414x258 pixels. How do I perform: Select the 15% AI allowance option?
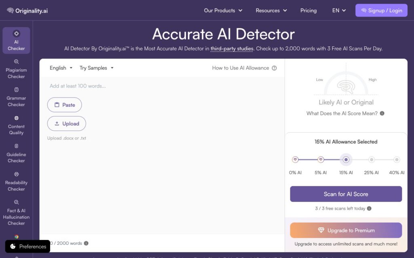coord(346,160)
